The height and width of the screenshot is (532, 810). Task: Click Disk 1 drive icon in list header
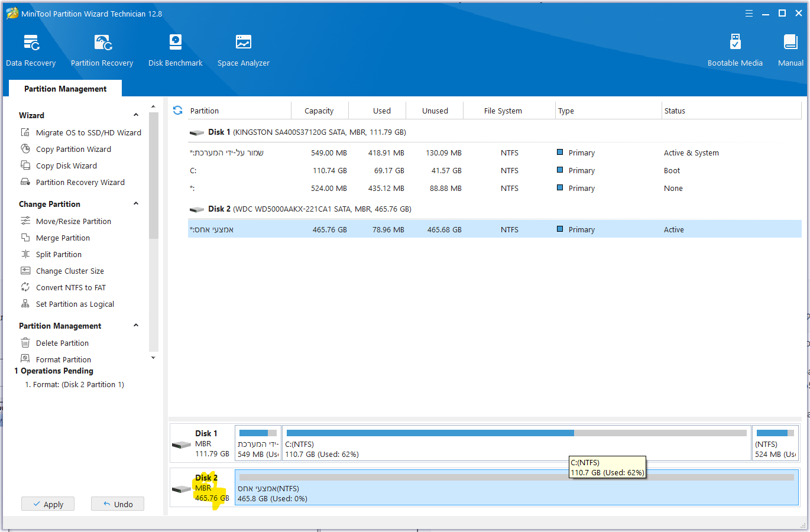point(196,132)
